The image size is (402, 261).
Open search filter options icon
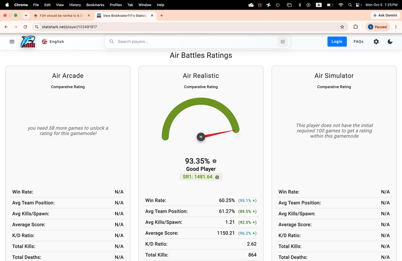click(x=283, y=41)
